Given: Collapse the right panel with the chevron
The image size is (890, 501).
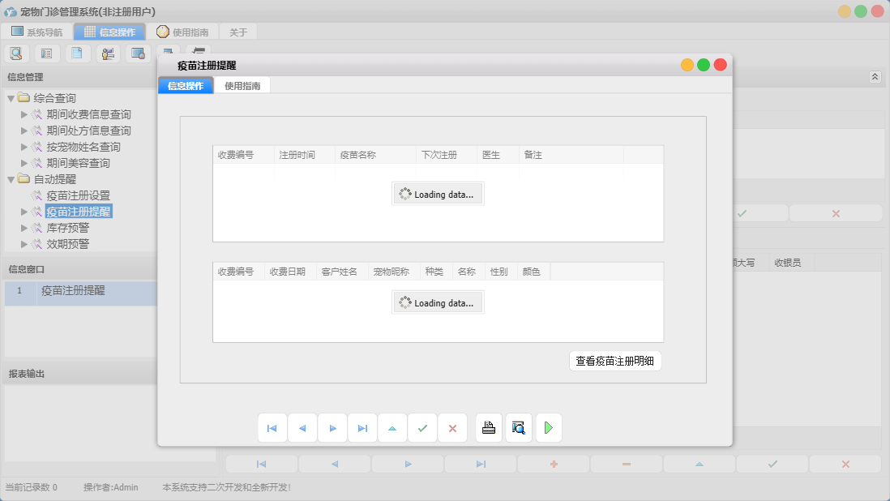Looking at the screenshot, I should pos(875,76).
